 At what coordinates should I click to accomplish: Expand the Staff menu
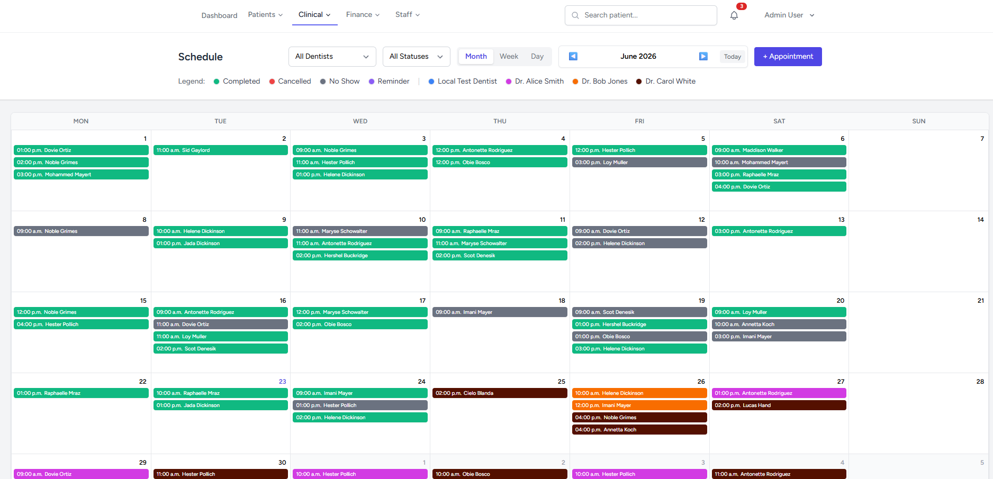[408, 15]
